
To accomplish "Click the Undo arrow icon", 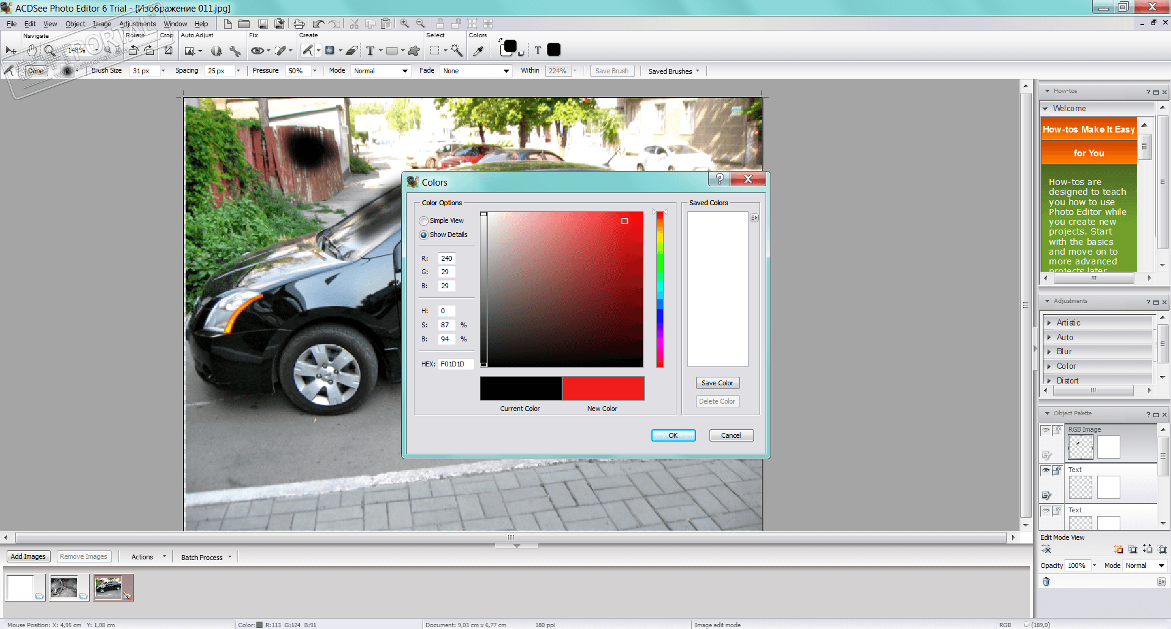I will coord(318,24).
